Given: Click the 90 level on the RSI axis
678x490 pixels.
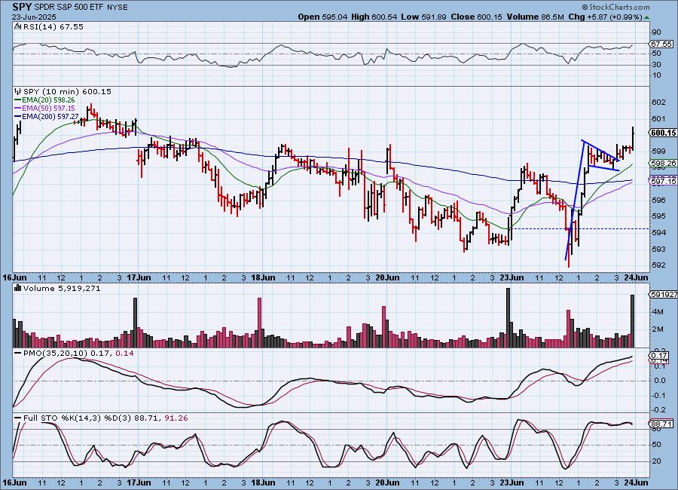Looking at the screenshot, I should 656,32.
